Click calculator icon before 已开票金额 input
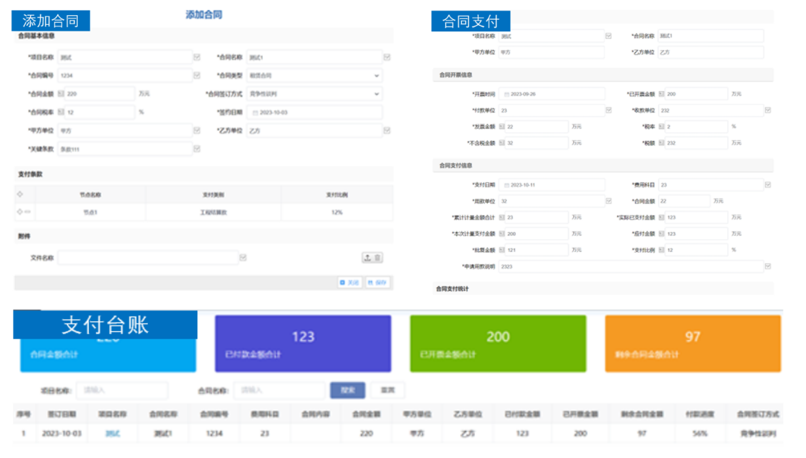 click(662, 94)
